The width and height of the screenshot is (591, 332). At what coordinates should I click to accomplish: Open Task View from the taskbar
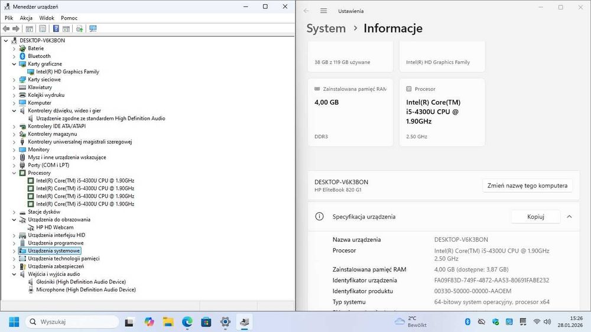coord(129,322)
